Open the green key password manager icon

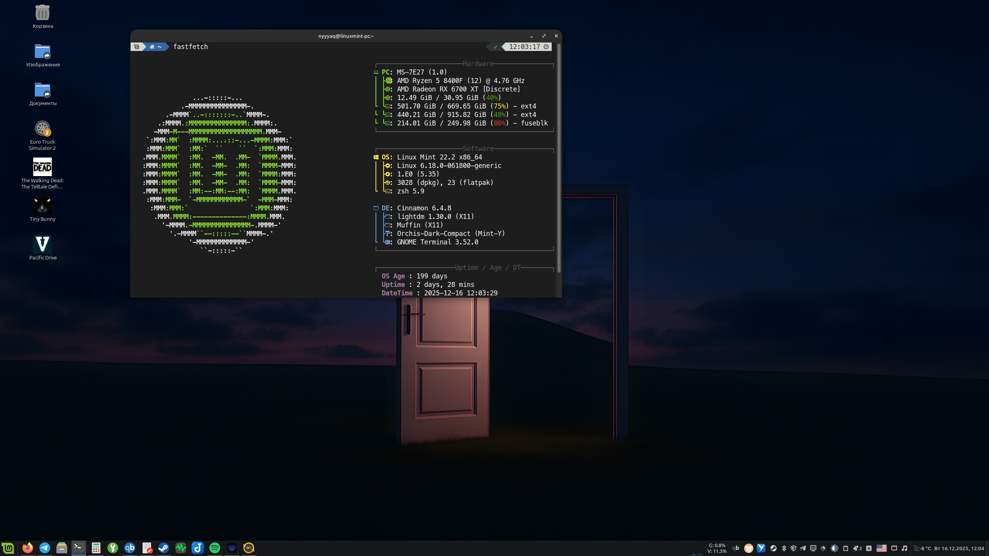[113, 548]
